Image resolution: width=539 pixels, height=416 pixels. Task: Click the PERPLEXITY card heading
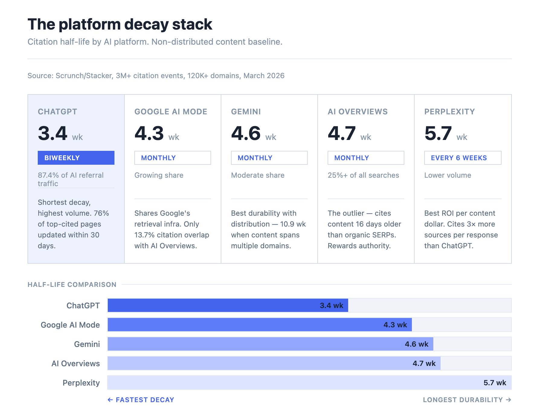[450, 112]
